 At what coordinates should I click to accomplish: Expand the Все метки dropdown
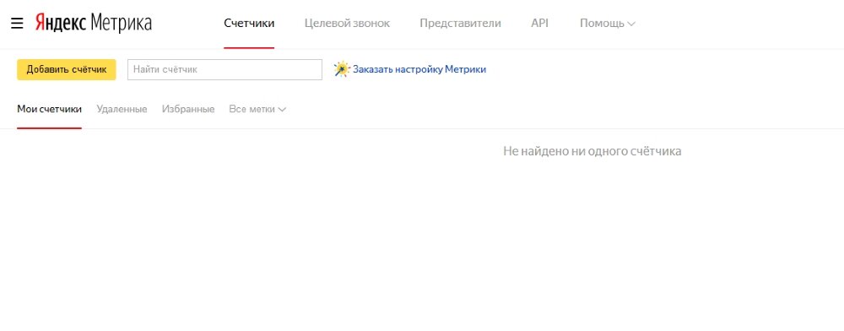pos(257,109)
